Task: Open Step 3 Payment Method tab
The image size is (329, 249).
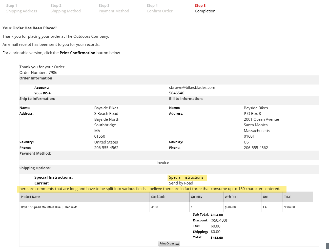Action: click(114, 8)
